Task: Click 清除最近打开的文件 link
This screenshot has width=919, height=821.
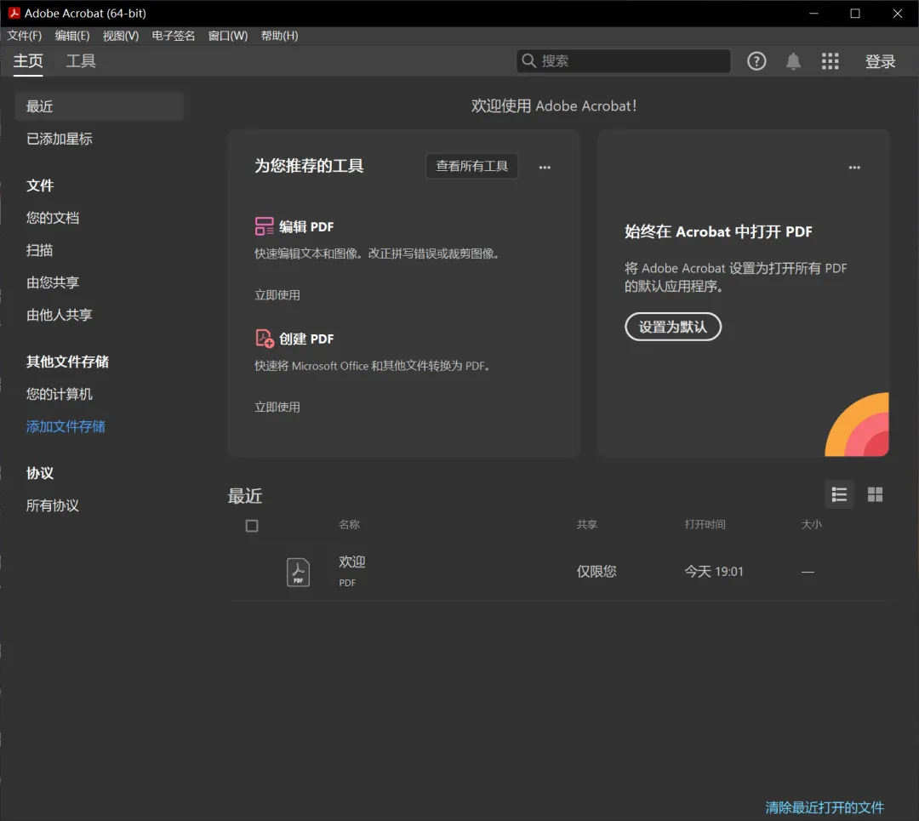Action: (x=824, y=807)
